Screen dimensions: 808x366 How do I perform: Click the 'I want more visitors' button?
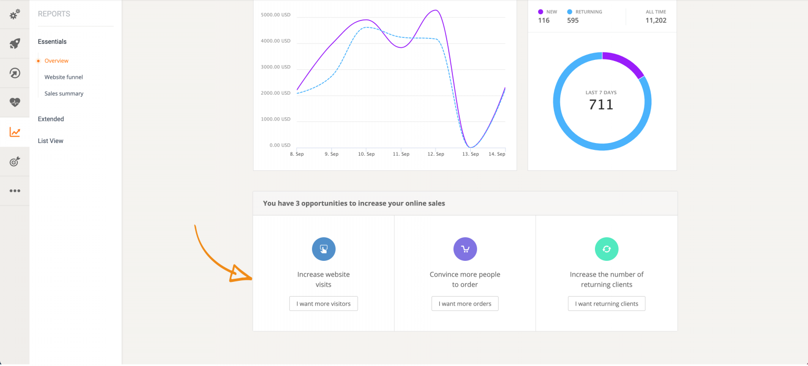click(323, 303)
